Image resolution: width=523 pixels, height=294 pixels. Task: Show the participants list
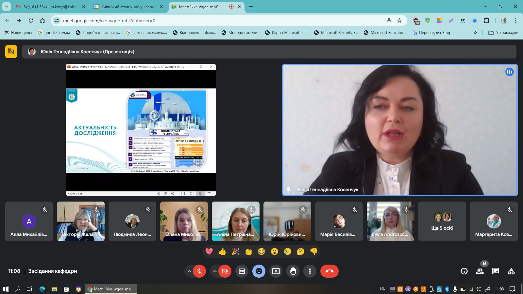coord(480,271)
